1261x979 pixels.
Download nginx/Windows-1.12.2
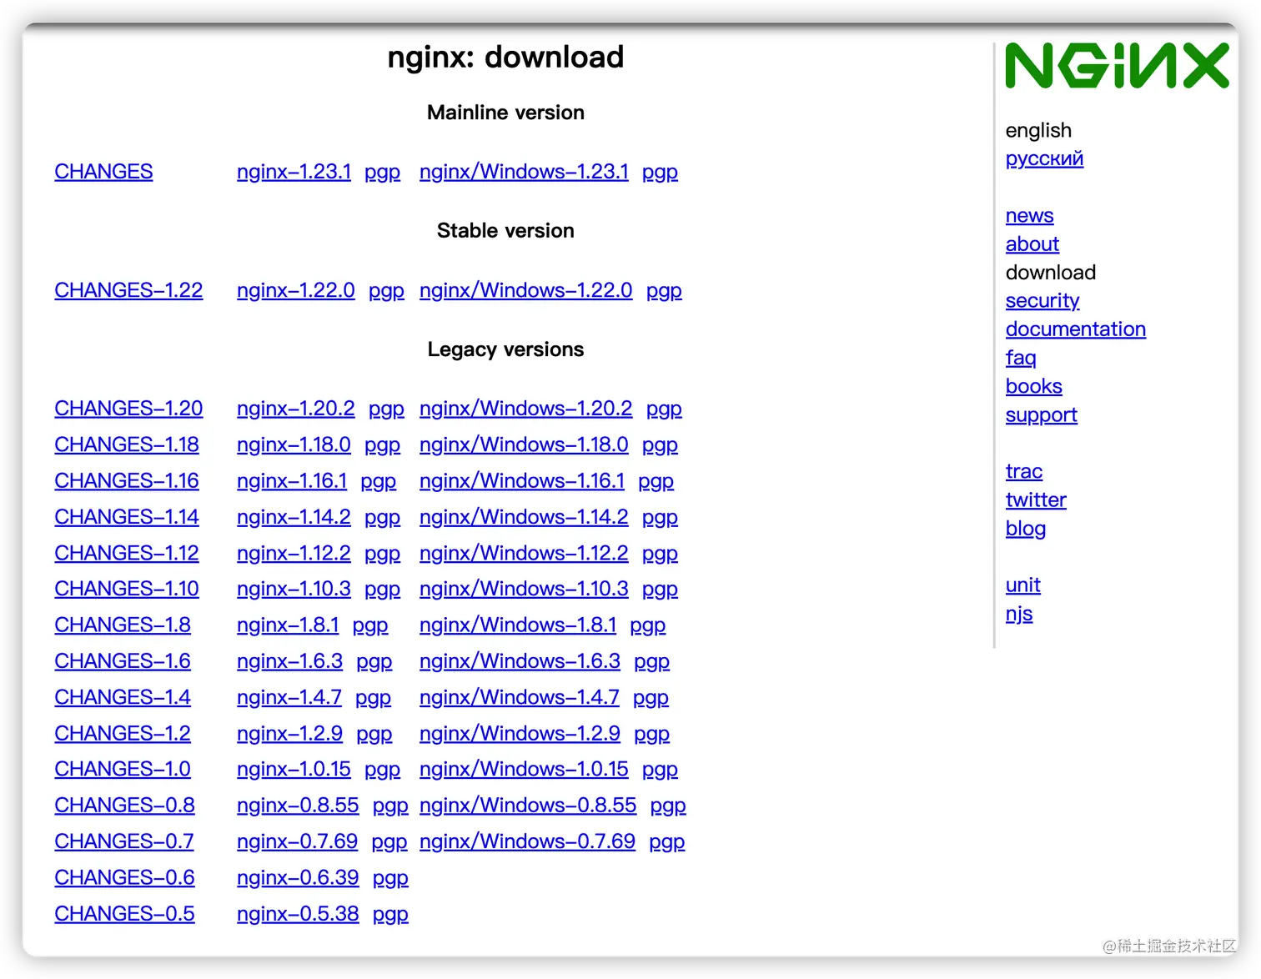point(524,553)
